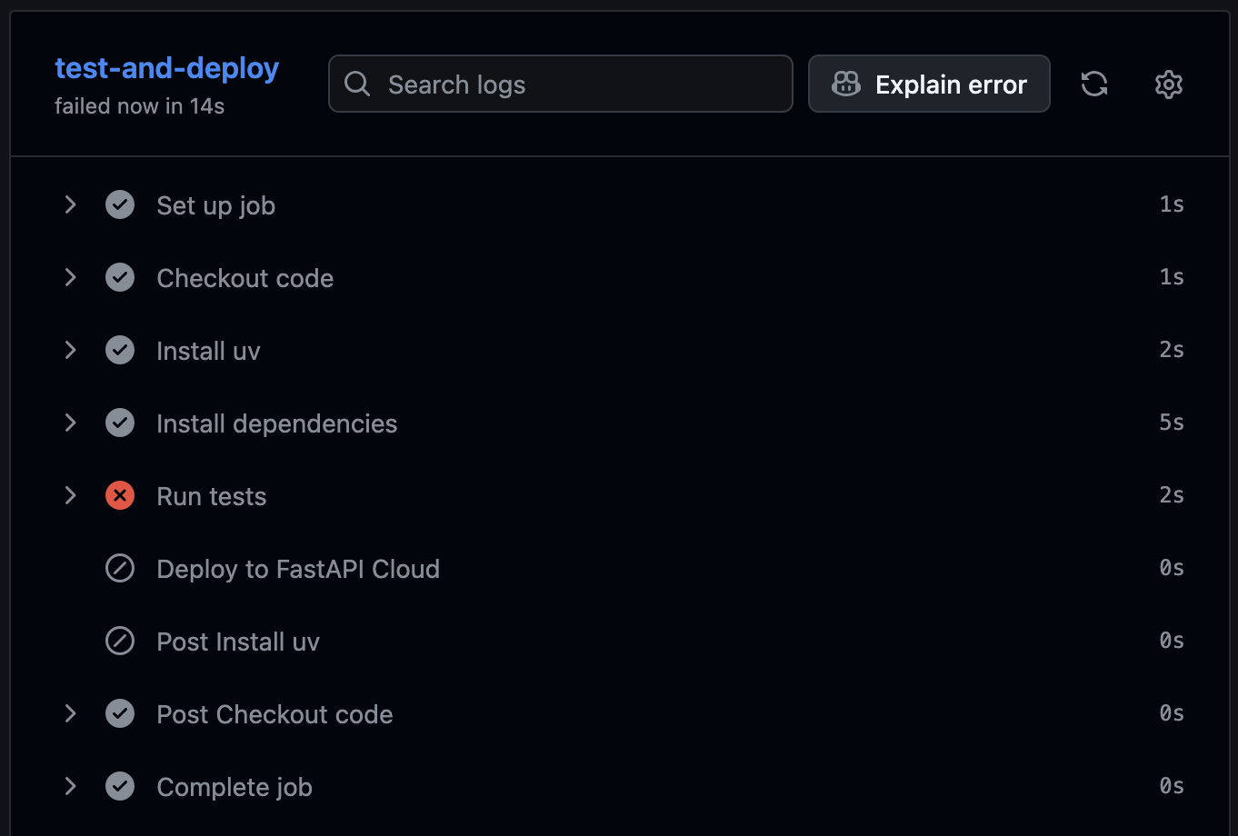Click the 0s duration of Complete job
The width and height of the screenshot is (1238, 836).
(x=1172, y=786)
